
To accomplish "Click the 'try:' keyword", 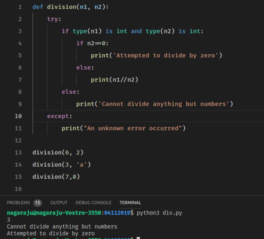I will (x=54, y=19).
